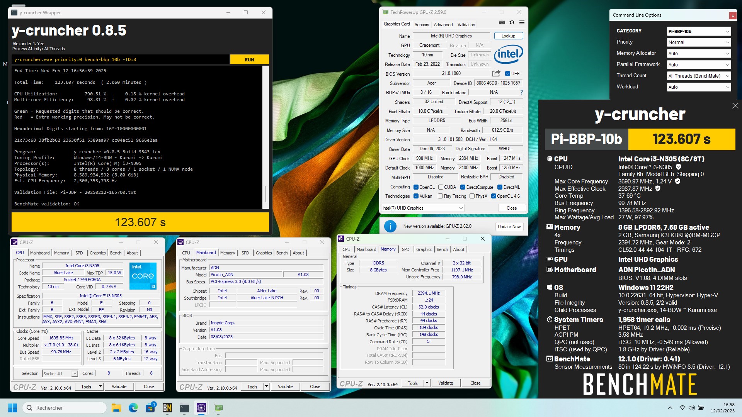Switch to Validation tab in GPU-Z
Viewport: 742px width, 417px height.
point(466,24)
